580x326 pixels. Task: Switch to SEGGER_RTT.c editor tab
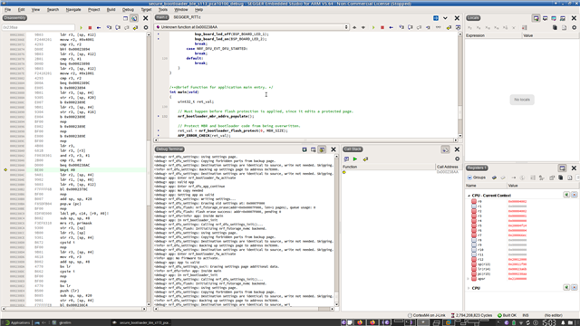[x=187, y=17]
